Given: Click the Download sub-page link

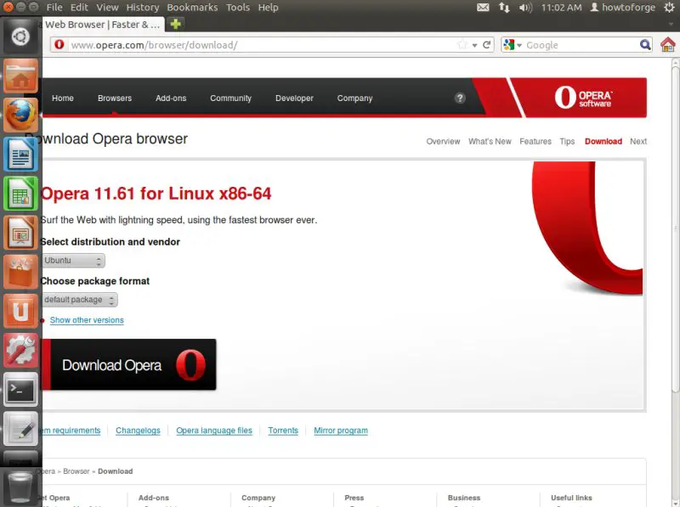Looking at the screenshot, I should [x=603, y=141].
